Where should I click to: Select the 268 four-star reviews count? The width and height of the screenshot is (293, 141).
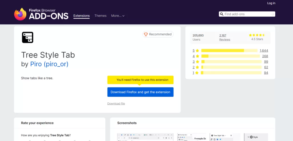click(265, 56)
